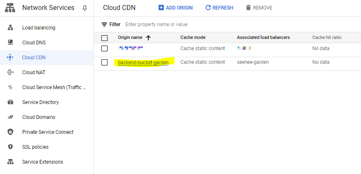Open Cloud Domains page
The height and width of the screenshot is (174, 361).
(39, 117)
